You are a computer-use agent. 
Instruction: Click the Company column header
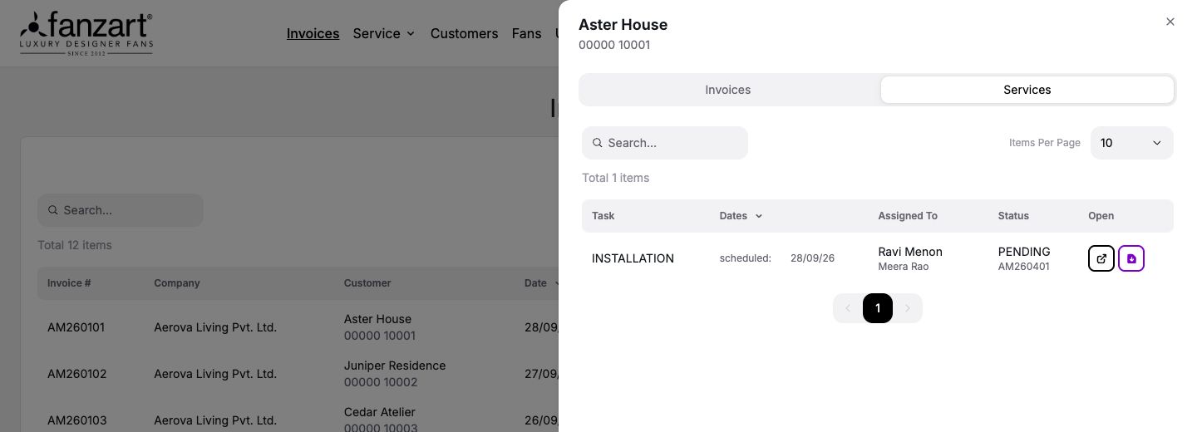coord(177,283)
